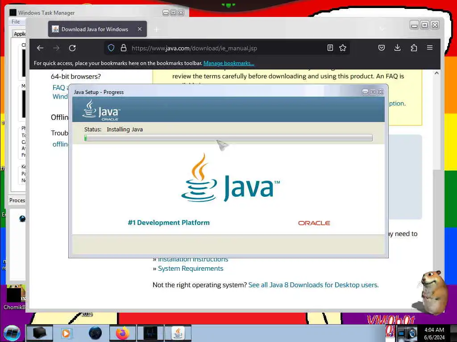The height and width of the screenshot is (342, 457).
Task: Open the Firefox hamburger menu
Action: tap(430, 48)
